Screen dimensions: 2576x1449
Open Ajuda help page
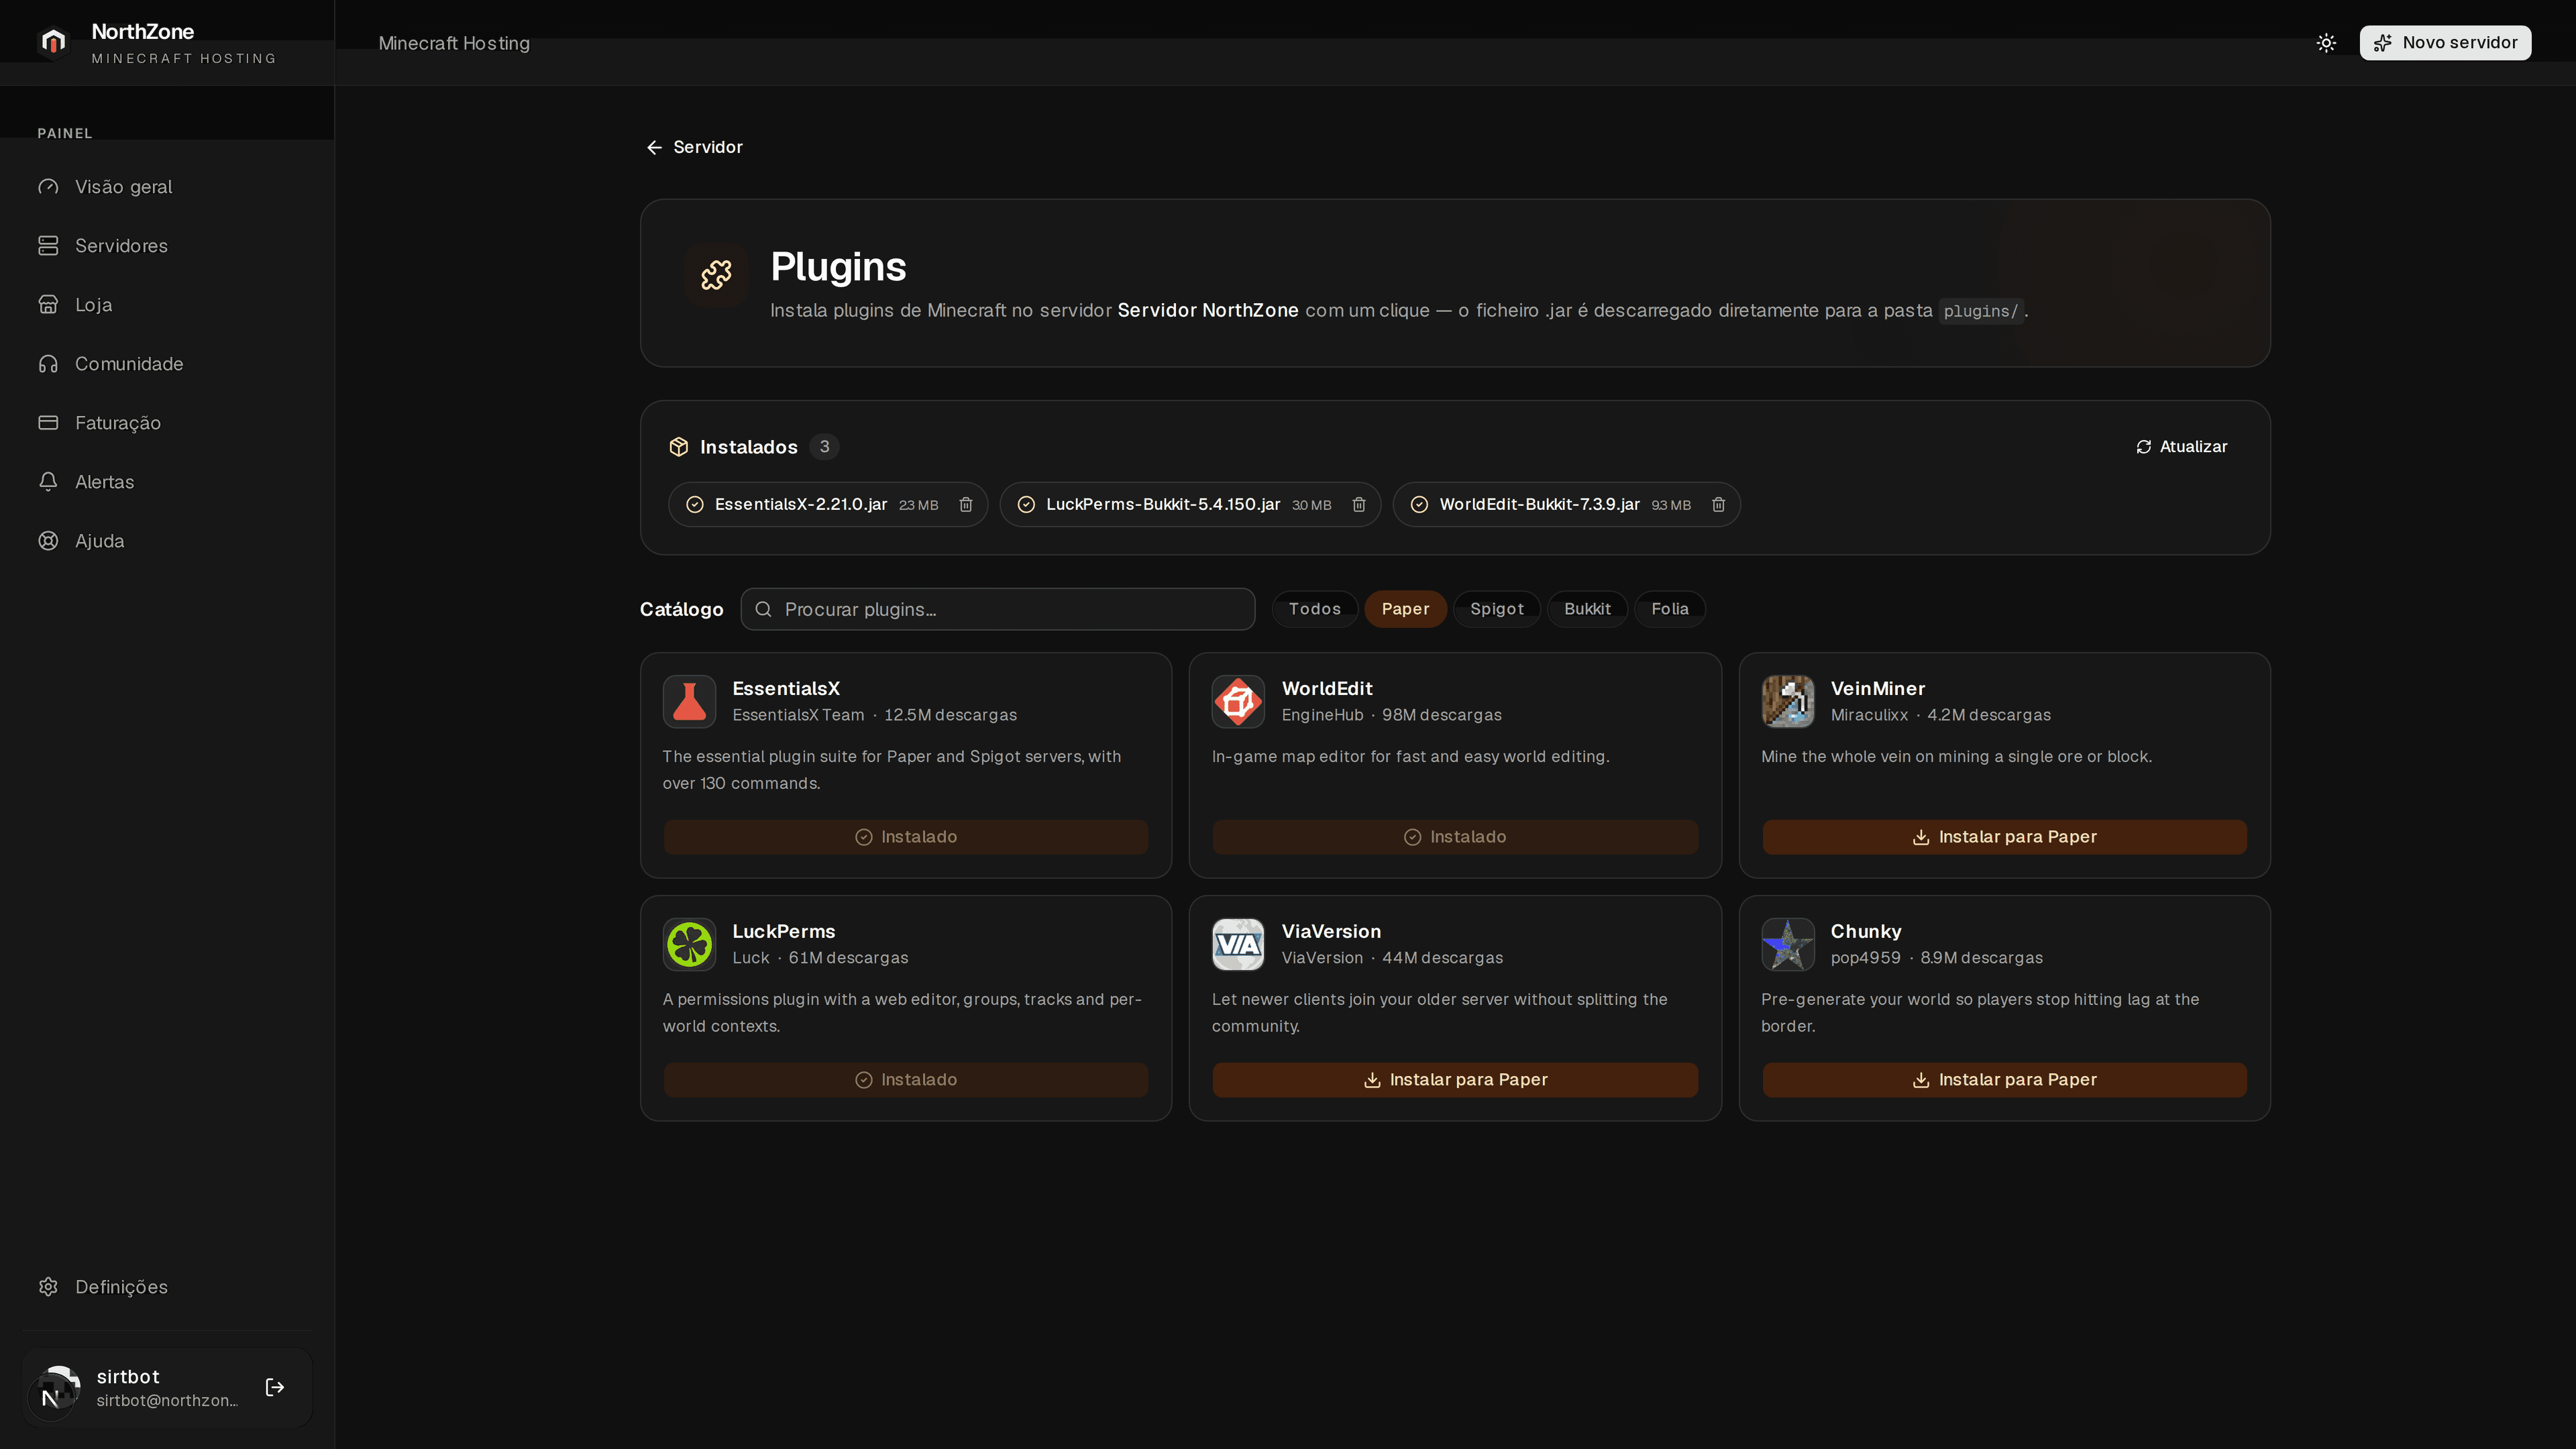coord(167,541)
